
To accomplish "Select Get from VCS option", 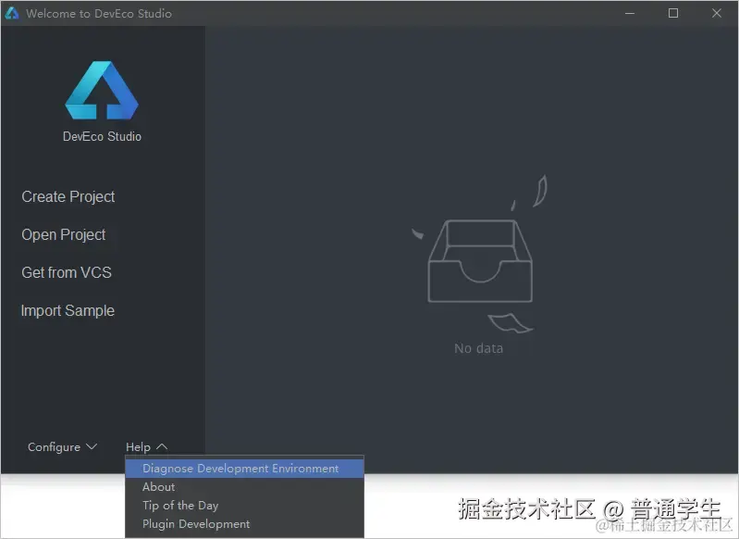I will point(67,272).
